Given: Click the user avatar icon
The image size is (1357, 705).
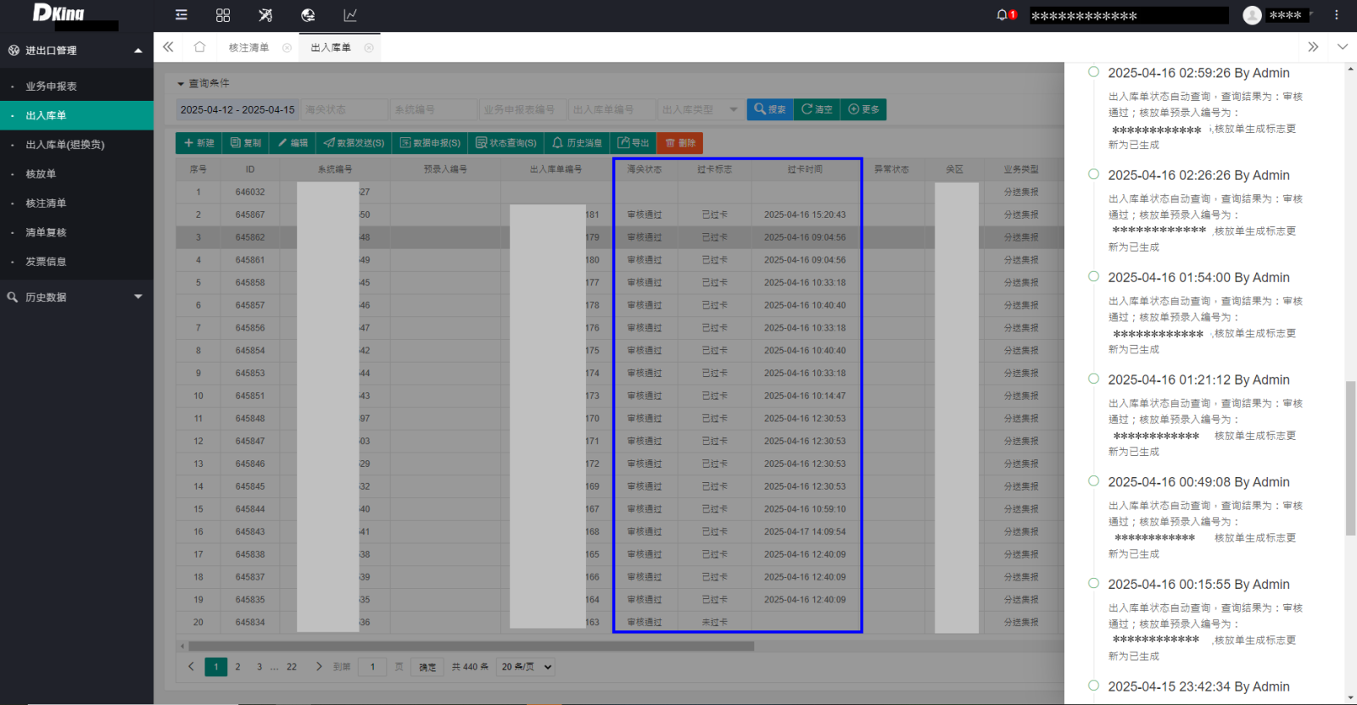Looking at the screenshot, I should (1252, 15).
